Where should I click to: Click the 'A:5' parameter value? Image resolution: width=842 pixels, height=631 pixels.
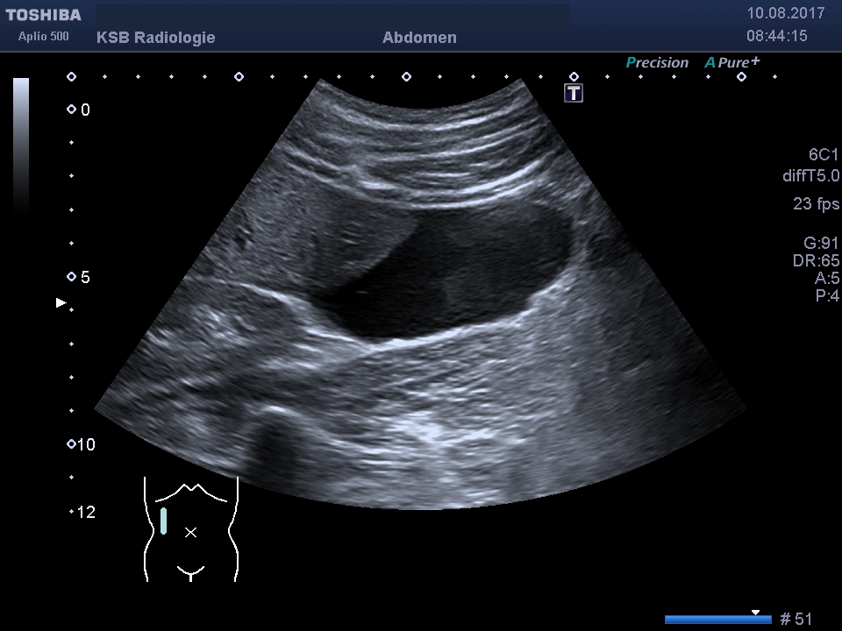pyautogui.click(x=827, y=278)
